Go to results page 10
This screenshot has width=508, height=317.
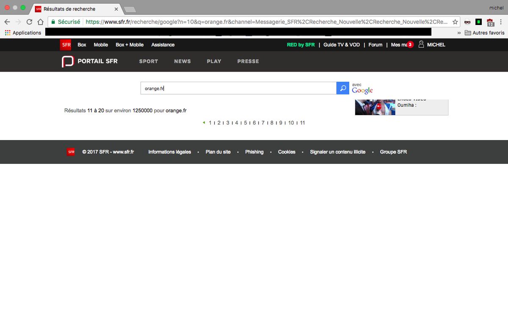point(291,123)
